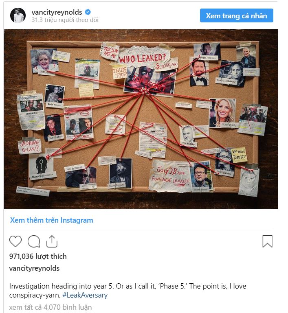Open the comment bubble icon
The width and height of the screenshot is (288, 313).
(34, 241)
